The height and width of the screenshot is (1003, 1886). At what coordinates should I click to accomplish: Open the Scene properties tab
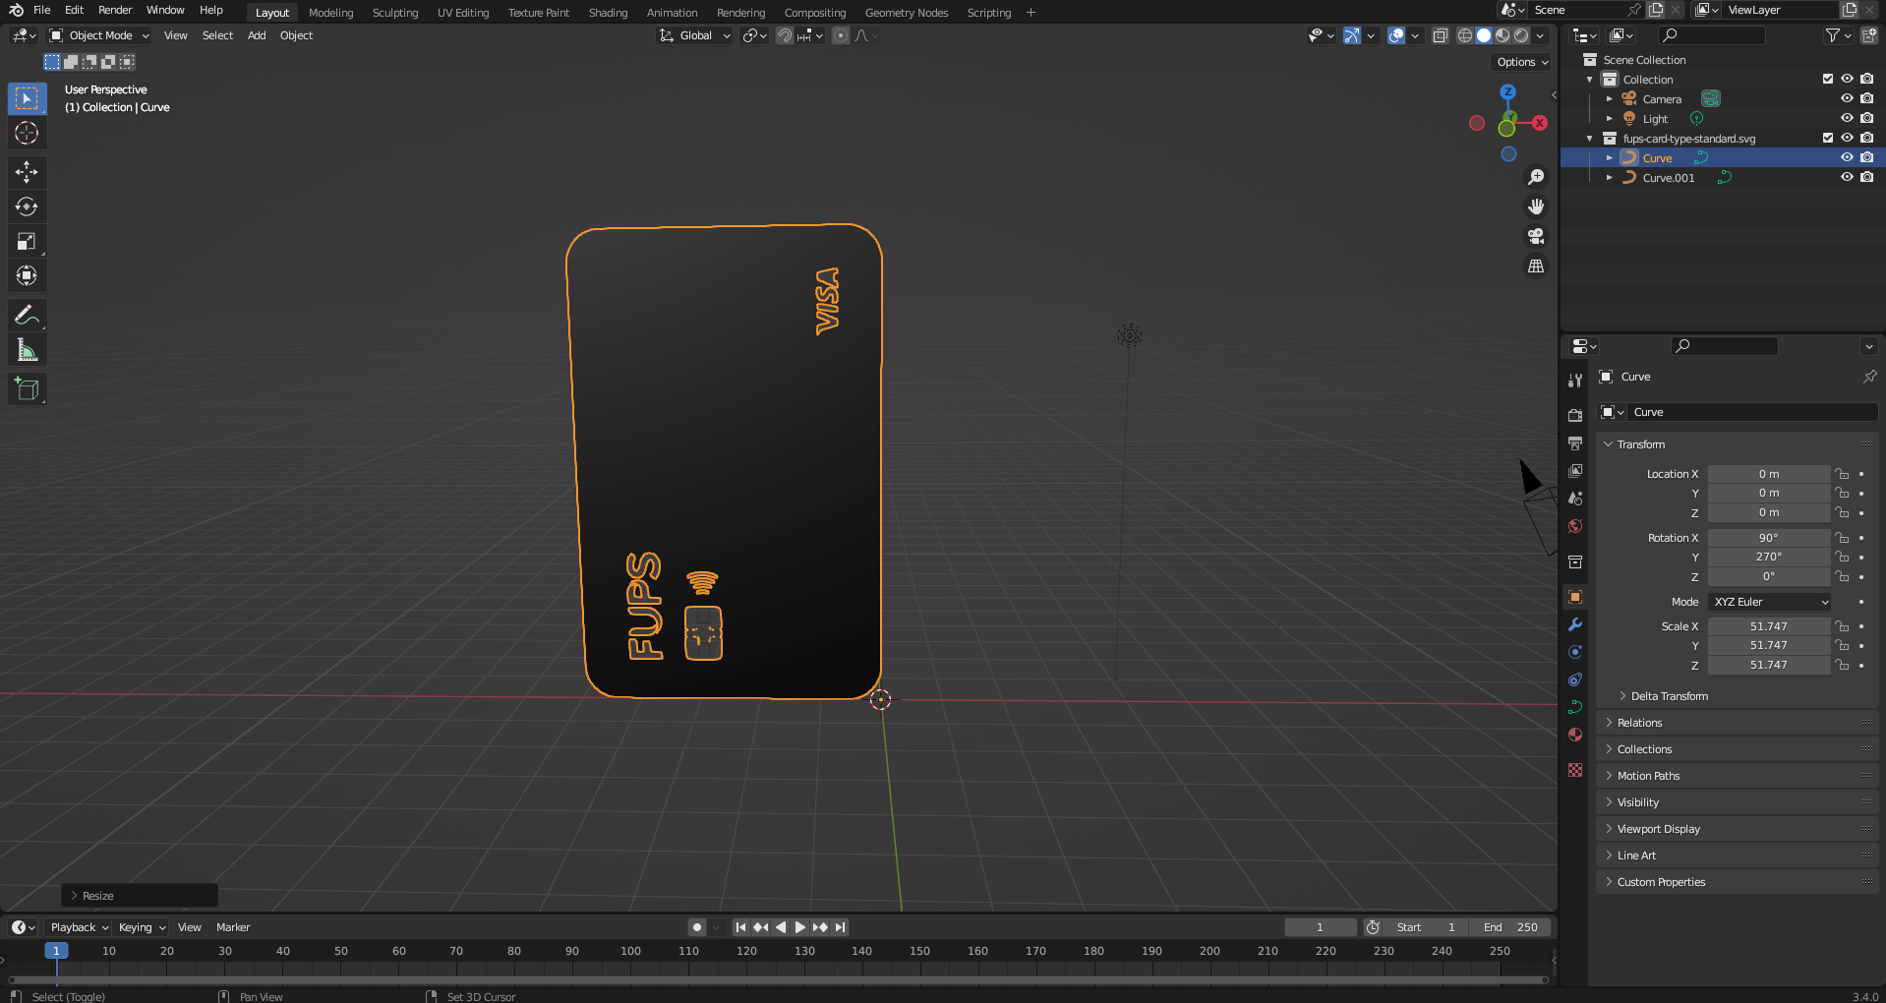[1575, 499]
